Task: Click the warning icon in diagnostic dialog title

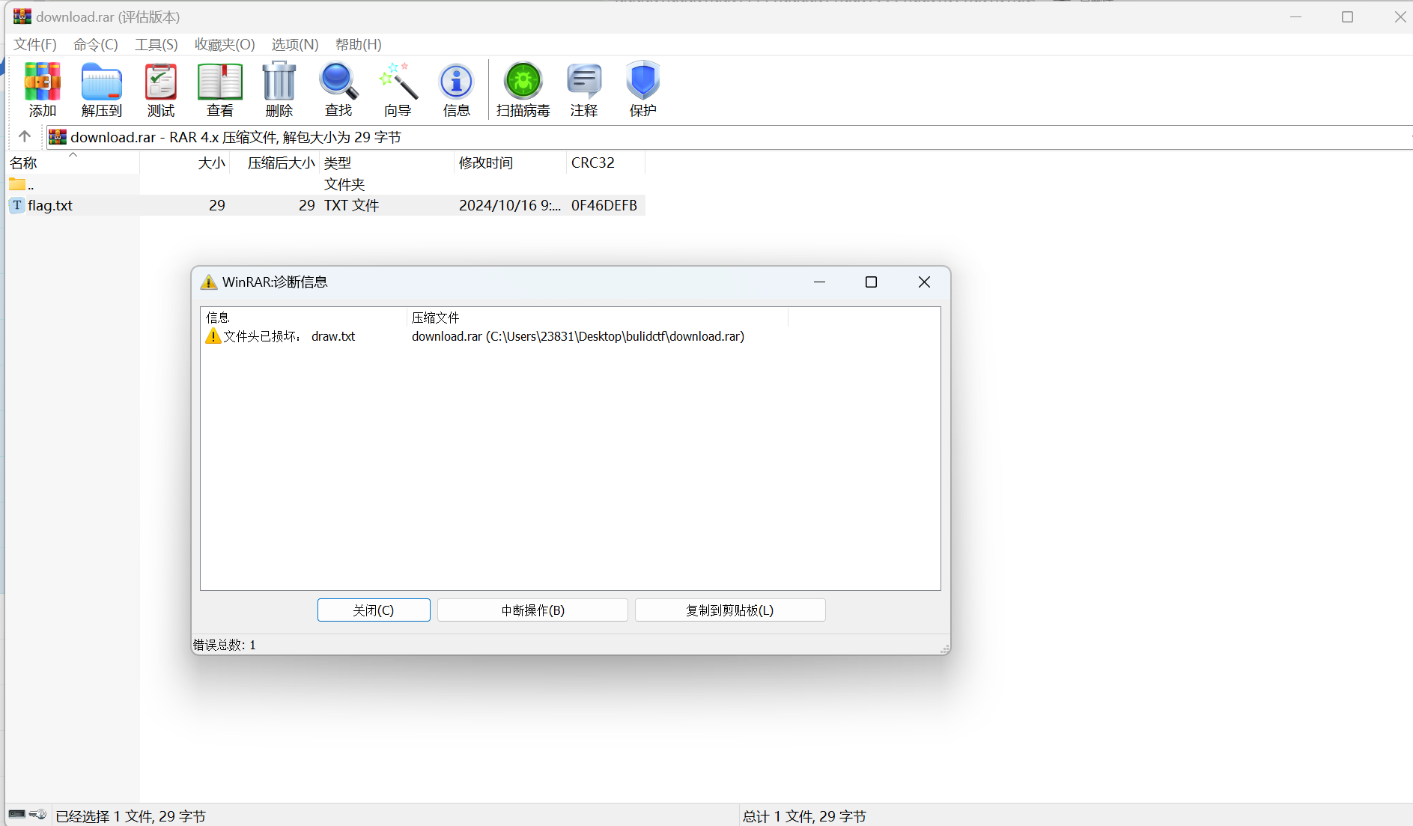Action: [x=209, y=282]
